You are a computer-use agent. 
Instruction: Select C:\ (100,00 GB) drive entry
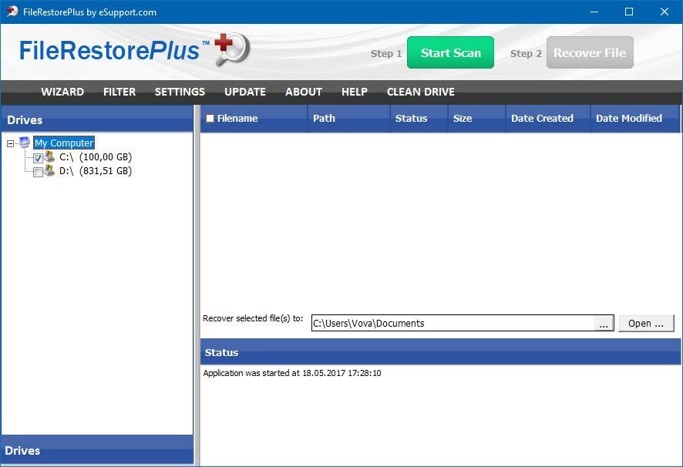[96, 157]
